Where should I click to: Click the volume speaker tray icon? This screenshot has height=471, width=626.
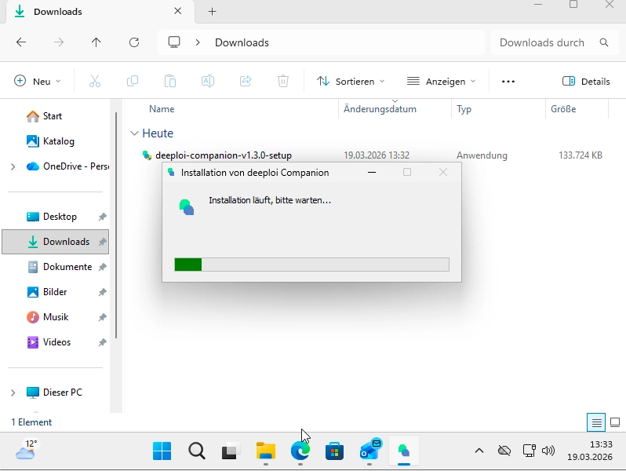[x=548, y=451]
